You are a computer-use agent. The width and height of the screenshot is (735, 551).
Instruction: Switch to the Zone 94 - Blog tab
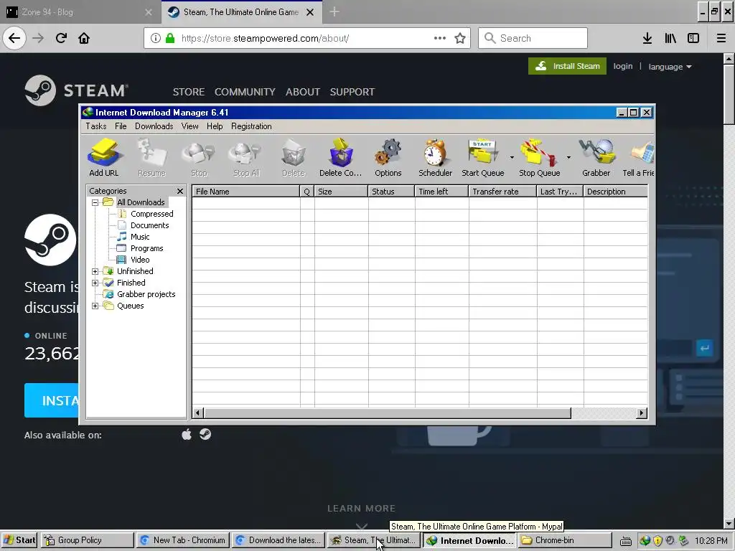(80, 12)
